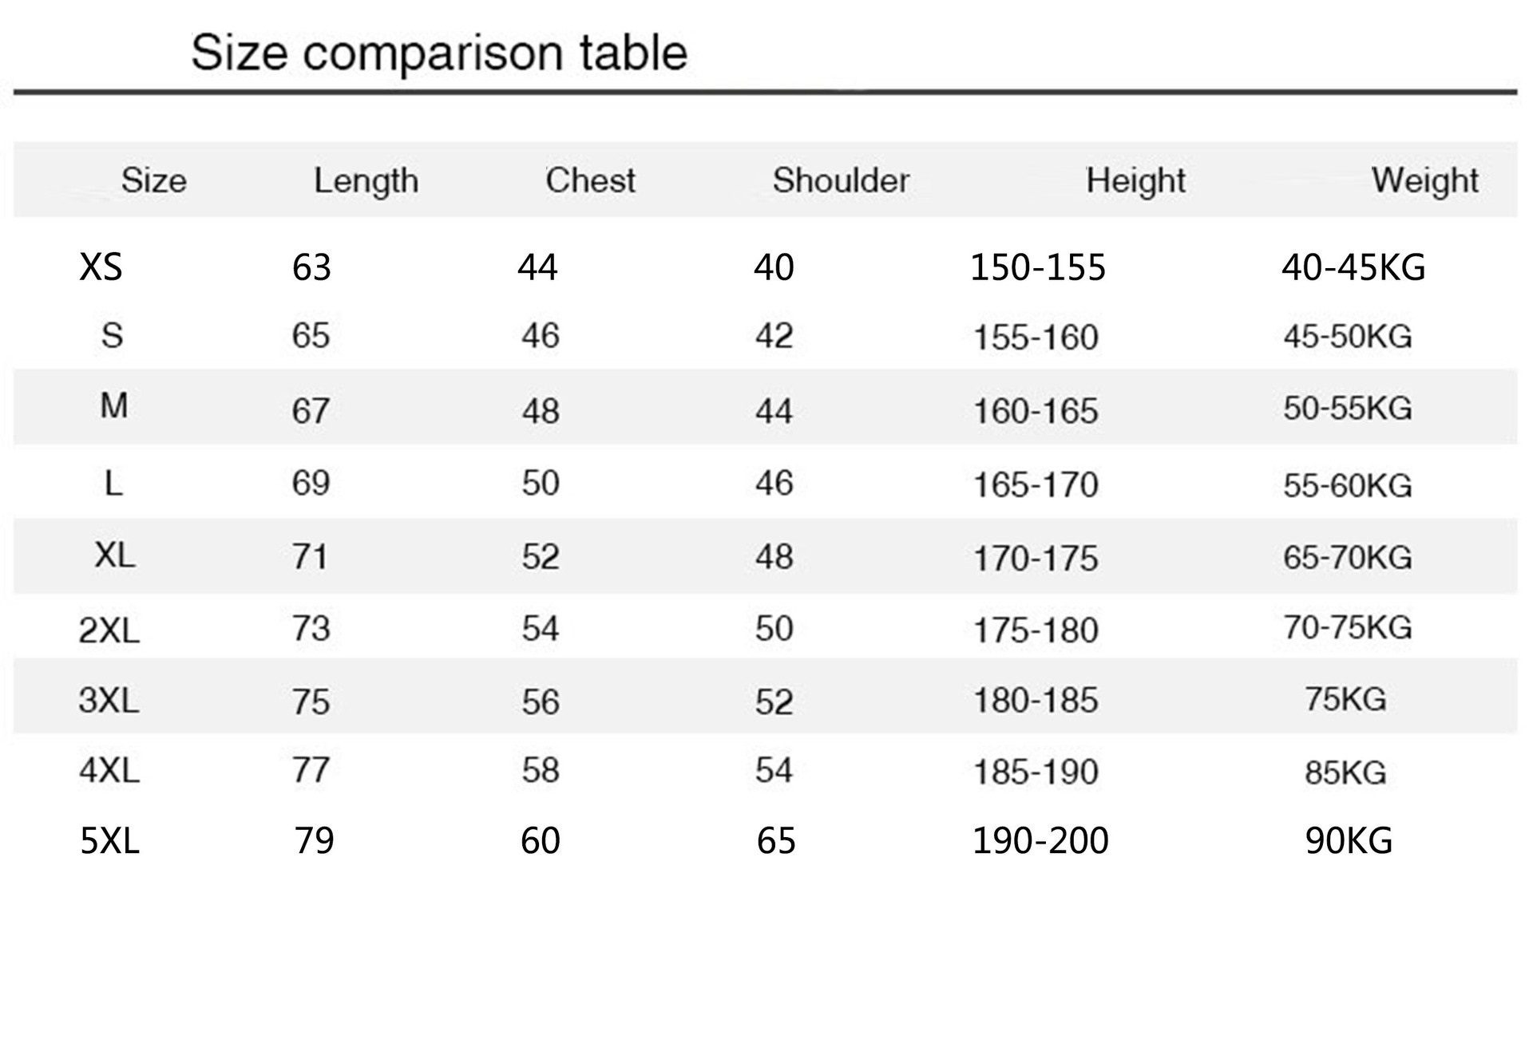Viewport: 1533px width, 1043px height.
Task: Select the 190-200 height value
Action: [x=1040, y=841]
